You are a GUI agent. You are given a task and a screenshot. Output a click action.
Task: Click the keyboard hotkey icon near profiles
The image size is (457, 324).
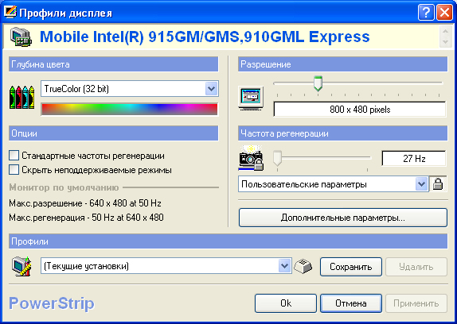(x=303, y=266)
